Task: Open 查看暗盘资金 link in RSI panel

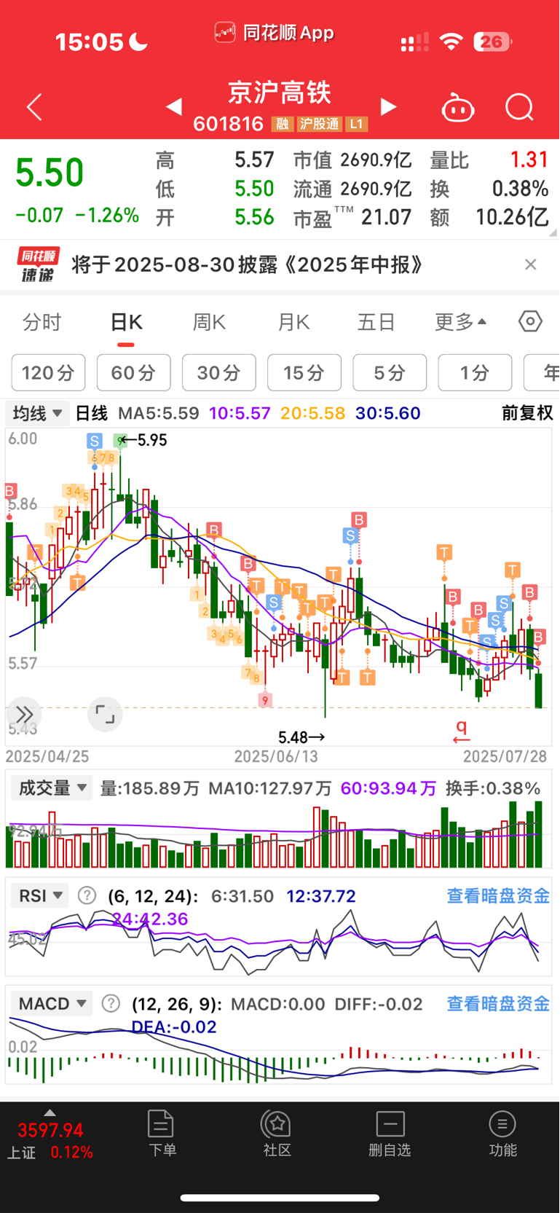Action: pos(498,895)
